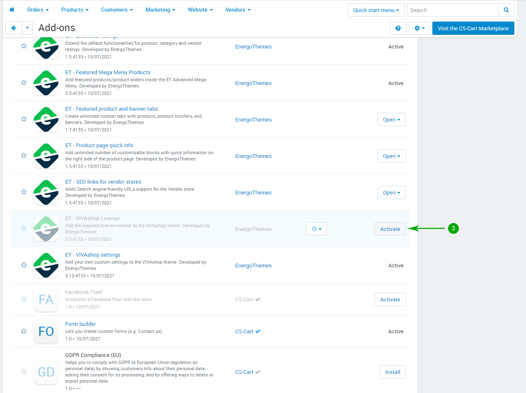The image size is (526, 393).
Task: Open dropdown for Featured product and banner tabs
Action: click(391, 119)
